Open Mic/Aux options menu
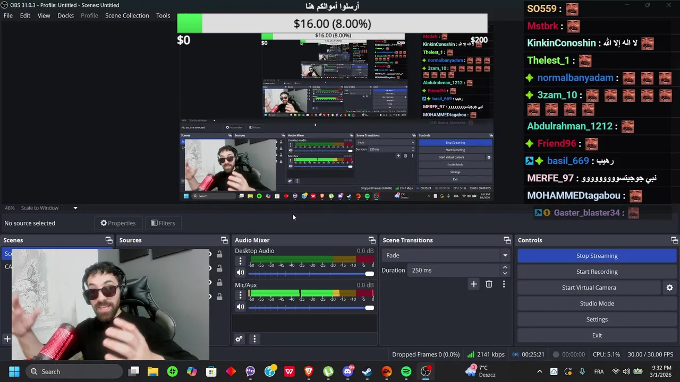The height and width of the screenshot is (382, 680). click(240, 295)
